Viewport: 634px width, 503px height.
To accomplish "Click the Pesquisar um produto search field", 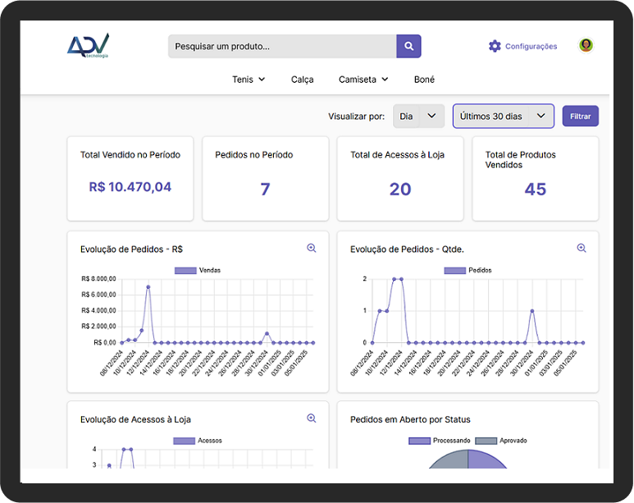I will (x=282, y=46).
